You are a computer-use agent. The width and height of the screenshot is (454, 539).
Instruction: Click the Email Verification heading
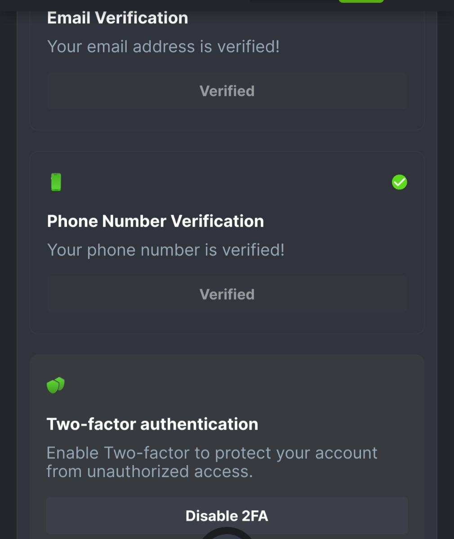point(117,18)
